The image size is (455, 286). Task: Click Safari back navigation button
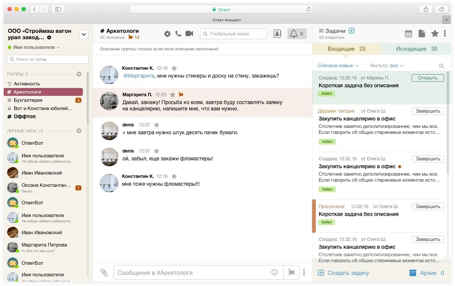pos(34,9)
